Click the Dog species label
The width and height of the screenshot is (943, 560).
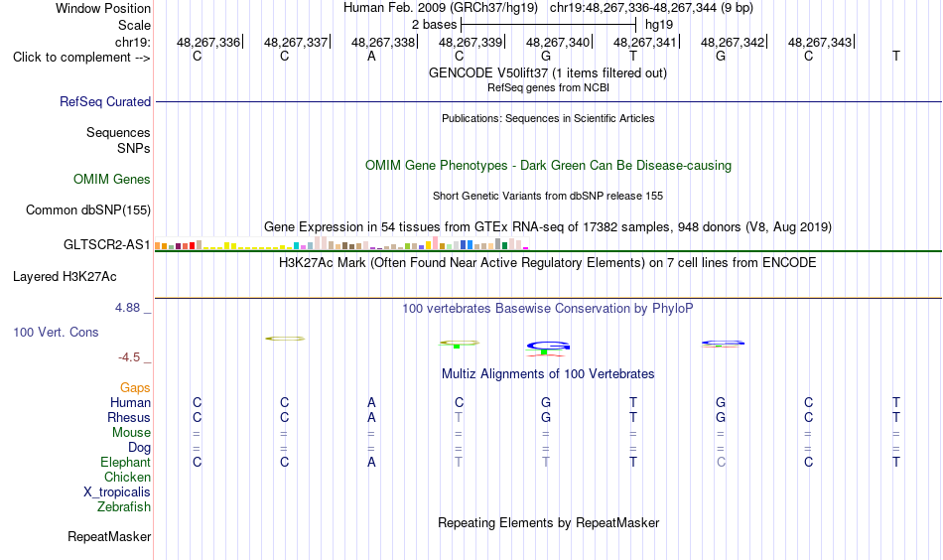pyautogui.click(x=139, y=448)
